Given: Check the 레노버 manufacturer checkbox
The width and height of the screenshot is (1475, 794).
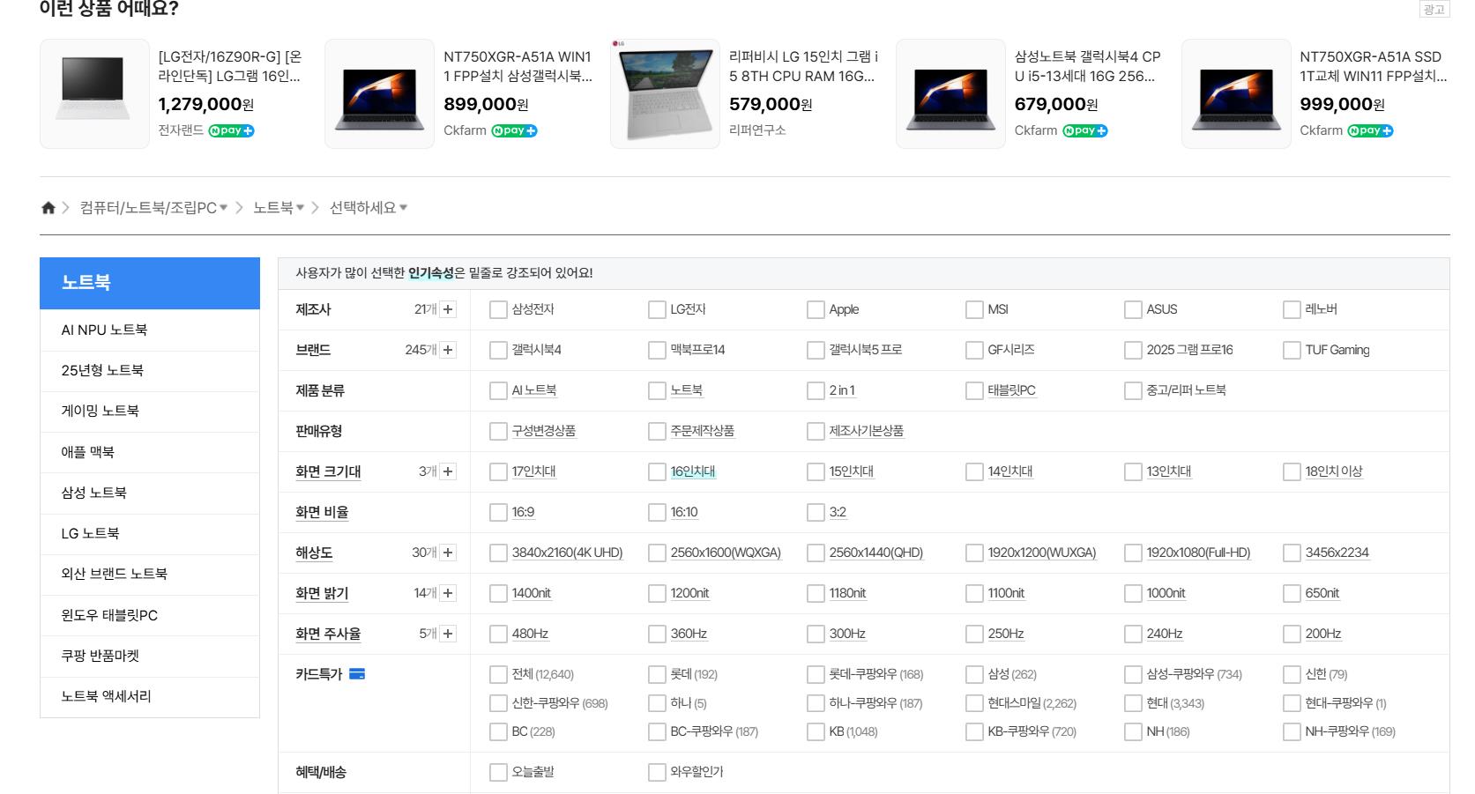Looking at the screenshot, I should pos(1292,309).
